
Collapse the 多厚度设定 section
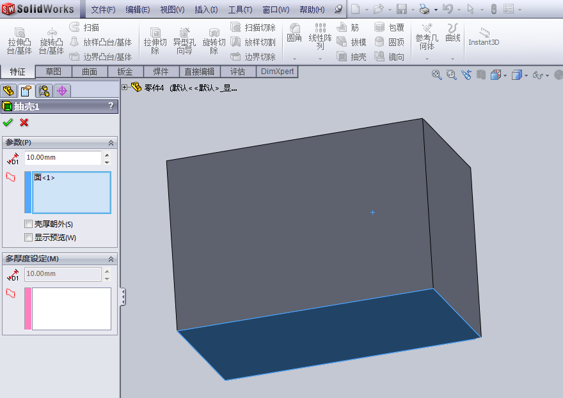(x=112, y=259)
